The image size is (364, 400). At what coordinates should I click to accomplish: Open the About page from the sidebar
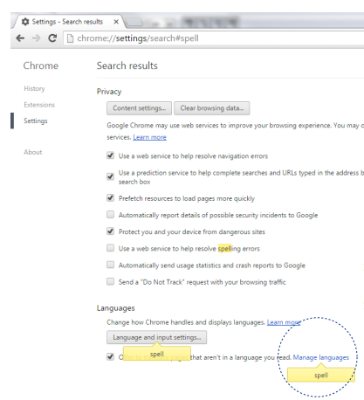tap(33, 152)
